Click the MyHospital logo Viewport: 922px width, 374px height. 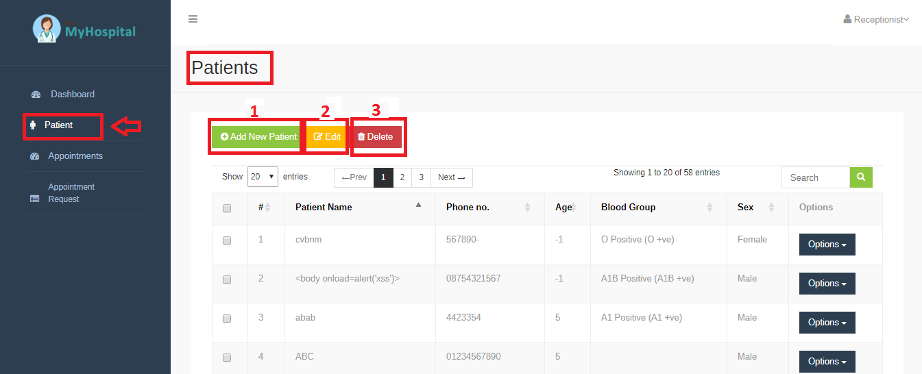tap(84, 29)
